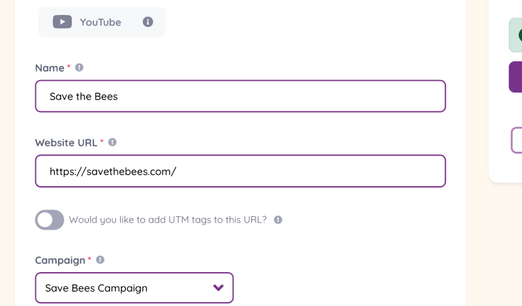This screenshot has height=306, width=522.
Task: Show the Name field help icon
Action: (x=79, y=68)
